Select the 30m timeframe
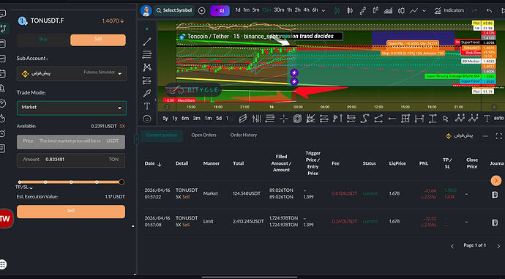The image size is (505, 279). tap(279, 10)
